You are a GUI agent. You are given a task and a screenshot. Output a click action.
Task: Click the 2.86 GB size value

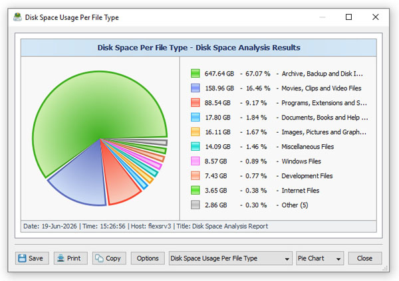[x=215, y=205]
